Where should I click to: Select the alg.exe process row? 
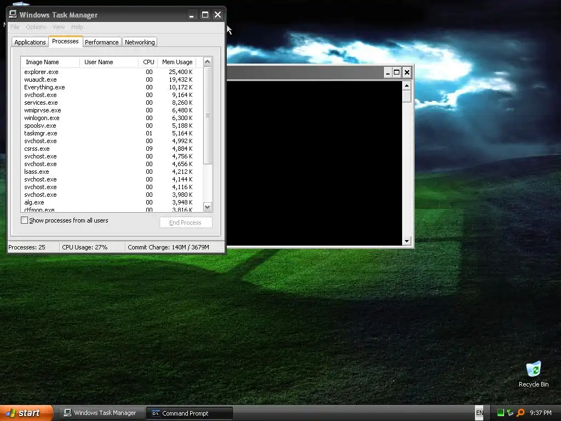(112, 203)
